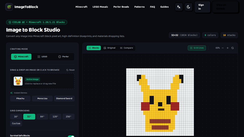Click the CIELAB ΔE Minecraft 1.20/1.21 badge
The image size is (244, 137).
pos(37,22)
